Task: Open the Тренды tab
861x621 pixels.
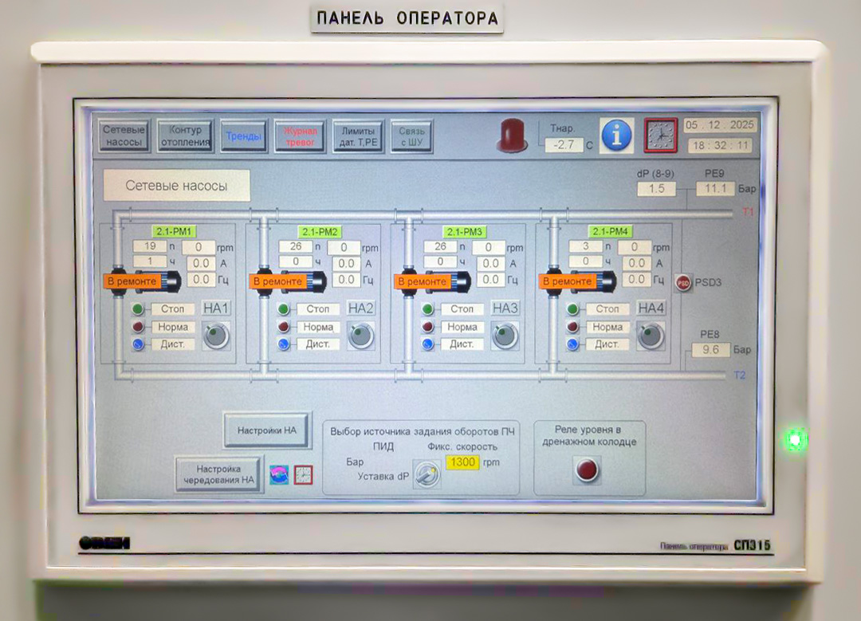Action: pos(243,136)
